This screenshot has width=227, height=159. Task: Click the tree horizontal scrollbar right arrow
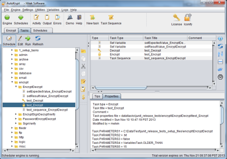coord(73,151)
